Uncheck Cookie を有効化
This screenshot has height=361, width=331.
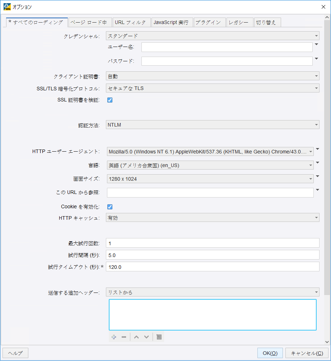[110, 206]
